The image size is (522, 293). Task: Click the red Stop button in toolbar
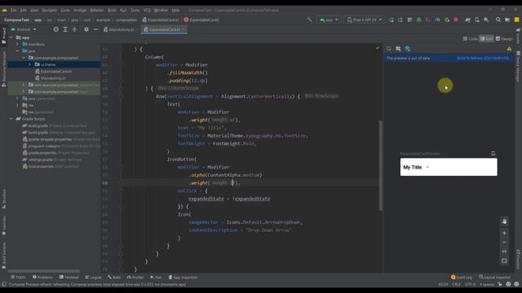coord(456,20)
